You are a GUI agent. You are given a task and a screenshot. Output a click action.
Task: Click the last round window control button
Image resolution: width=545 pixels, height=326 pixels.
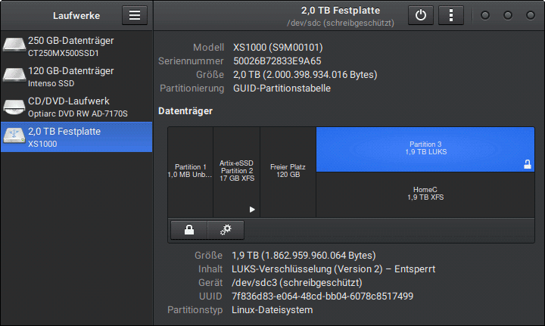531,15
